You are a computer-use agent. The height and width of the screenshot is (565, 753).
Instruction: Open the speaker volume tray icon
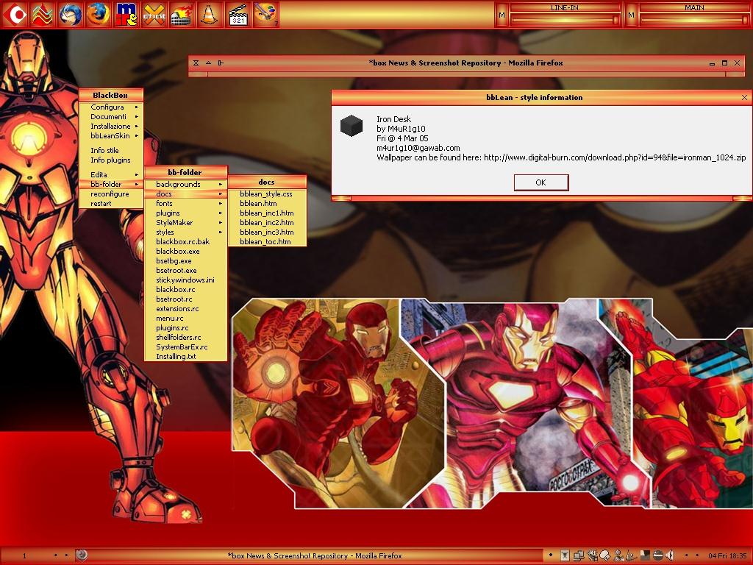(669, 555)
